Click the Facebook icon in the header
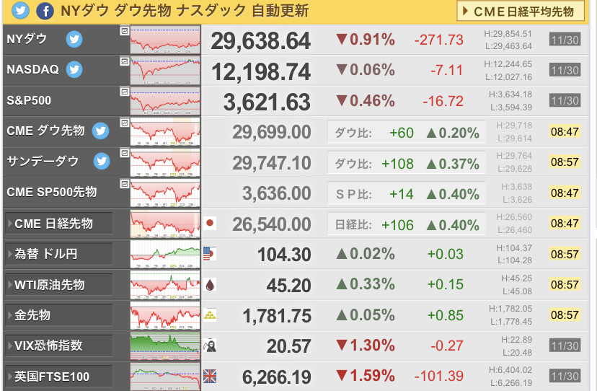This screenshot has width=597, height=391. [x=45, y=11]
